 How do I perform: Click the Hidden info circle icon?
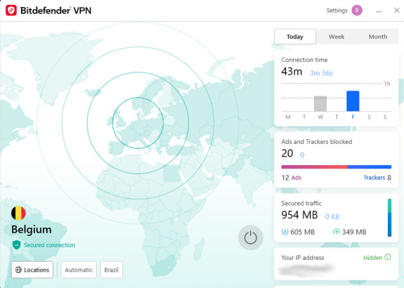[388, 257]
